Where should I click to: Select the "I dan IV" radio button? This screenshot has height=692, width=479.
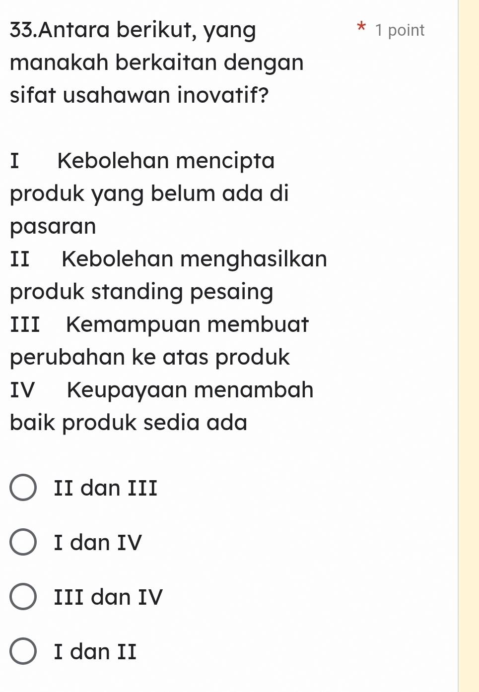click(23, 542)
